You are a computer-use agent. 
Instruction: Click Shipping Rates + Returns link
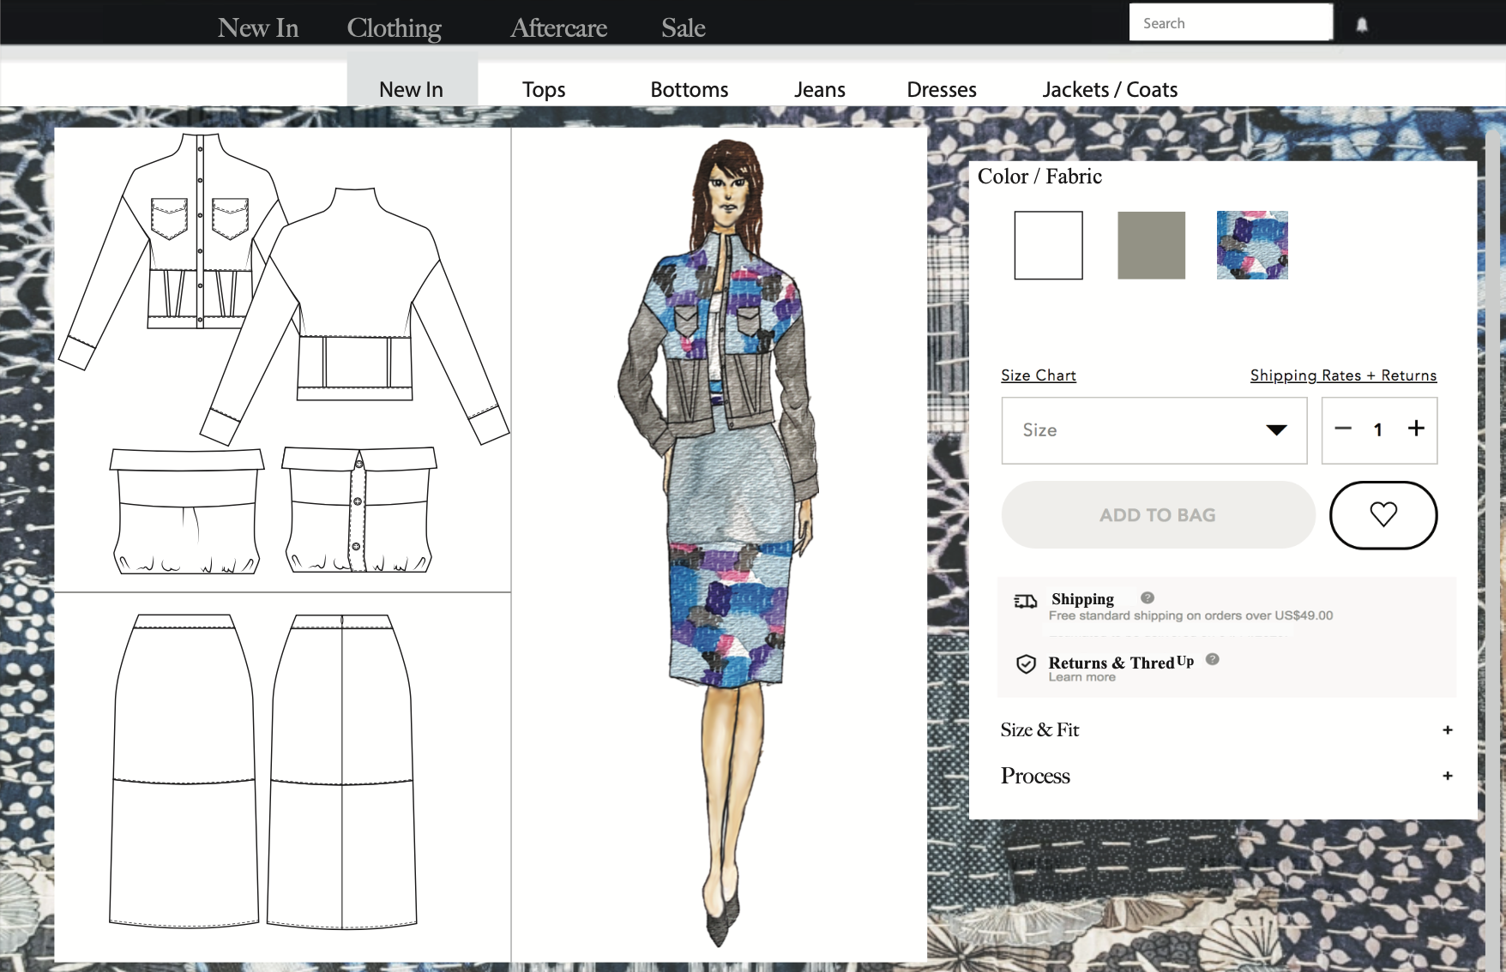pyautogui.click(x=1343, y=375)
